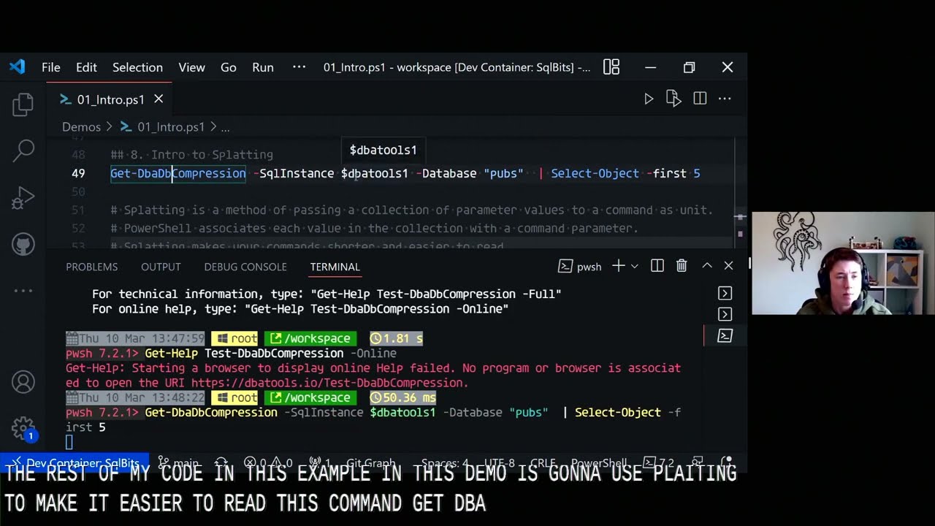The height and width of the screenshot is (526, 935).
Task: Open the terminal launch profile dropdown
Action: (634, 267)
